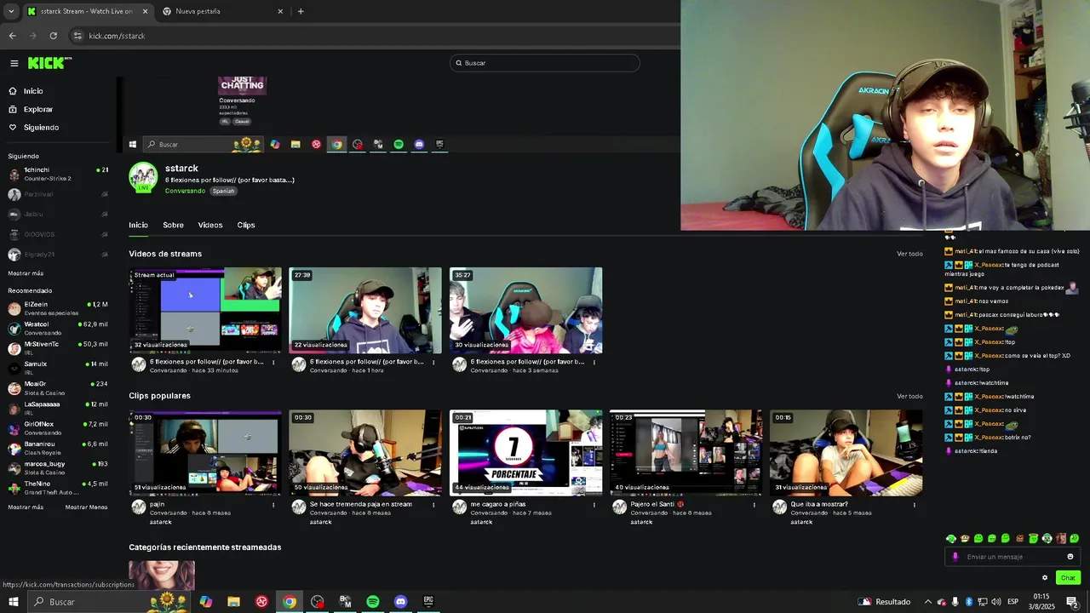This screenshot has height=613, width=1090.
Task: Open Samulx recommended channel
Action: [58, 368]
